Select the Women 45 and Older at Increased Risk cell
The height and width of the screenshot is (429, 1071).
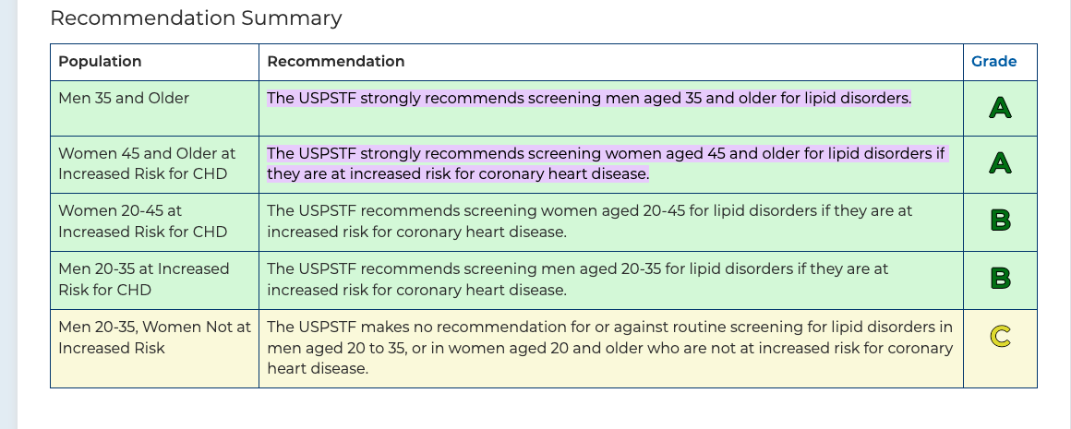tap(147, 163)
